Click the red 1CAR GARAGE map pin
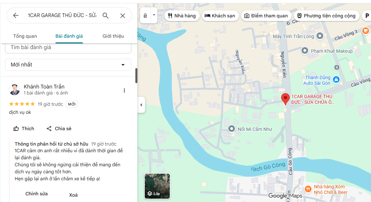The image size is (371, 202). coord(285,99)
